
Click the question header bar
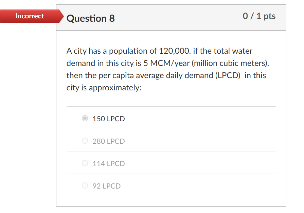click(x=171, y=17)
